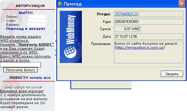Click the text 1 раз(а) в сутки.

point(15,60)
